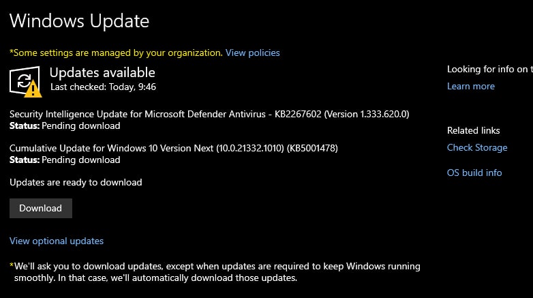Screen dimensions: 533x298
Task: Click the Updates available heading
Action: 102,72
